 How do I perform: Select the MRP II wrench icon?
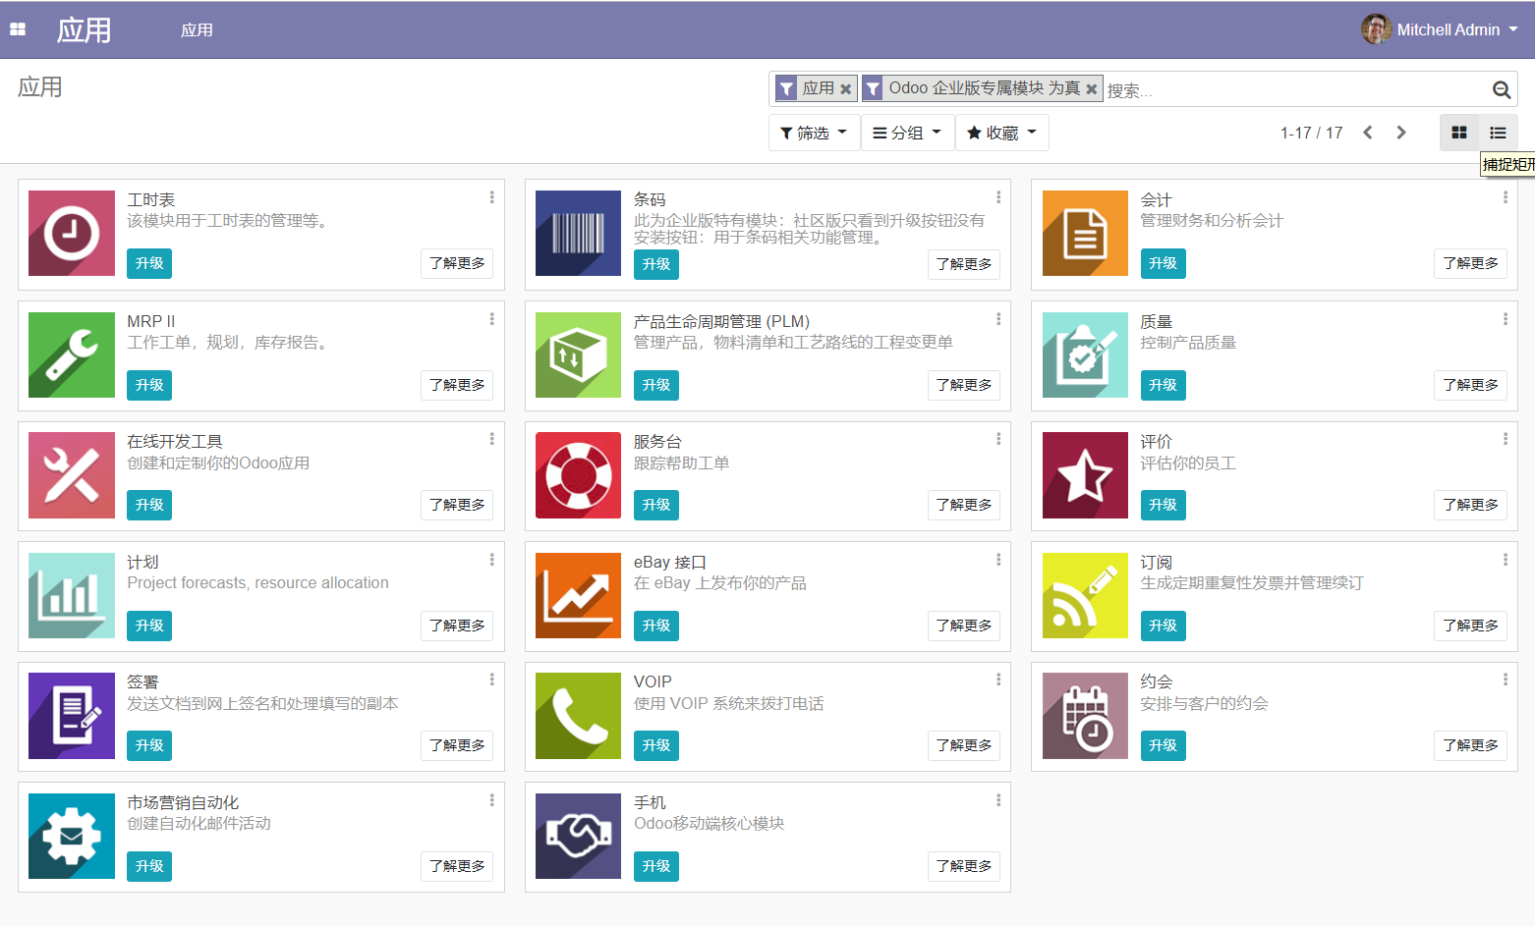72,354
